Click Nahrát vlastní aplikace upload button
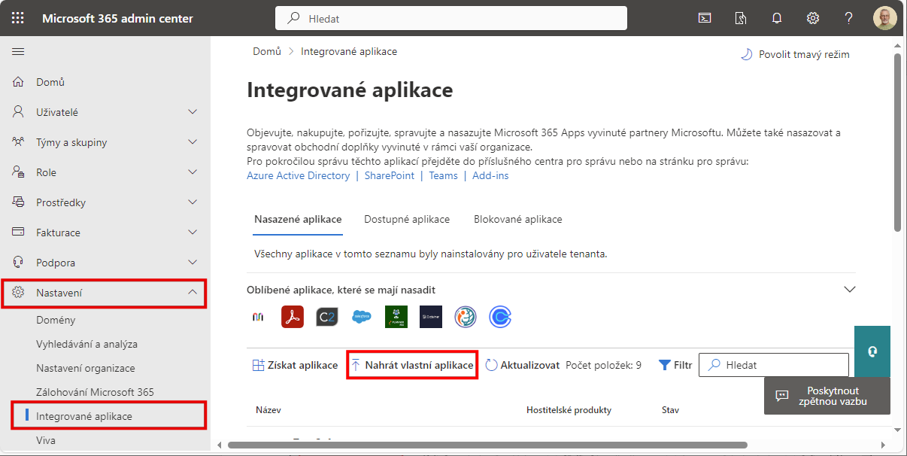 click(x=412, y=365)
